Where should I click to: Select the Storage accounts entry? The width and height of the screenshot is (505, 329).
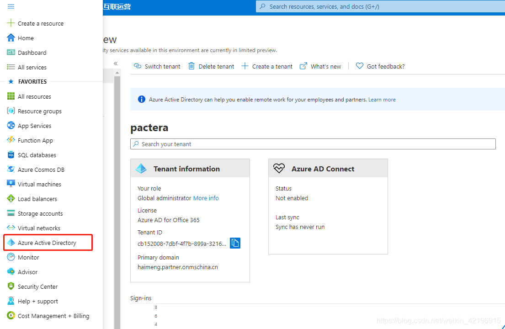40,213
